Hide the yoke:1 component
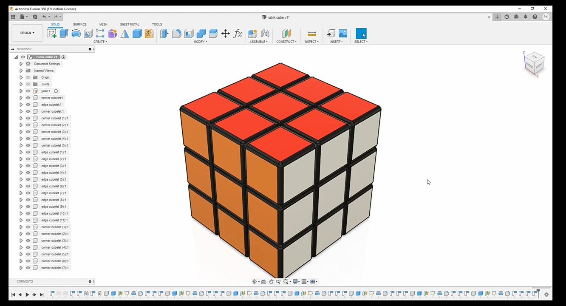This screenshot has height=306, width=566. tap(28, 91)
